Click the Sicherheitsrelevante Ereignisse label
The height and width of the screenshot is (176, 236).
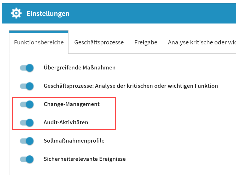point(85,159)
